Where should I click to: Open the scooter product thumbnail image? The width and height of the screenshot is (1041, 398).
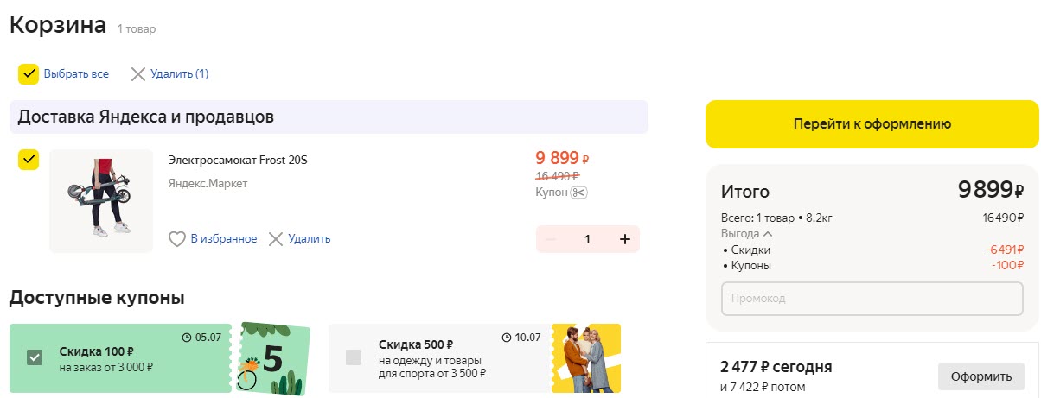[x=101, y=201]
